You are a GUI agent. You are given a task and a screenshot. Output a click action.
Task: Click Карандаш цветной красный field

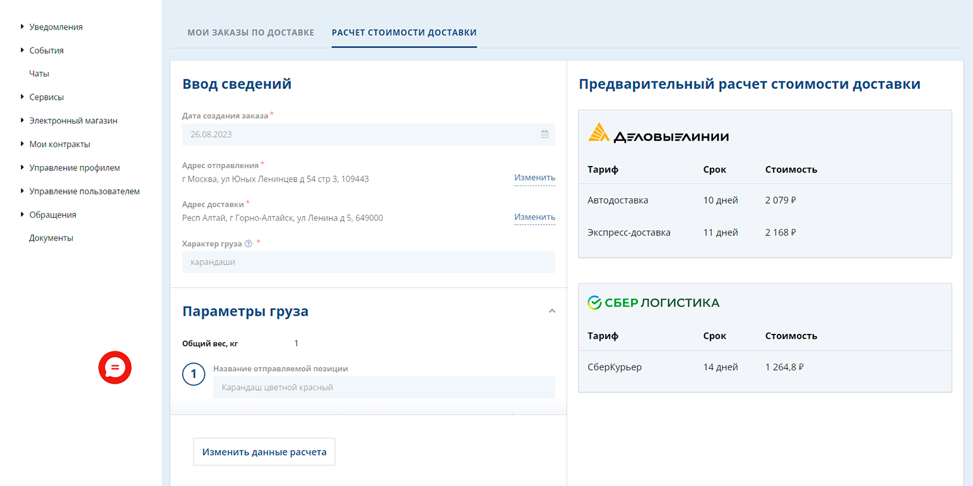tap(384, 388)
